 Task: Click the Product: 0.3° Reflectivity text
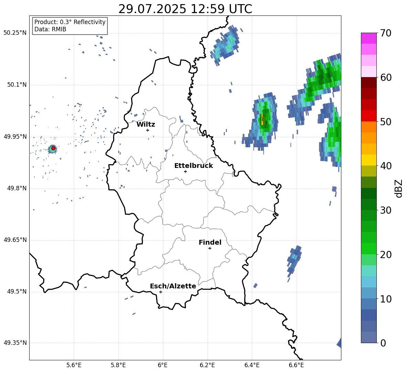70,22
